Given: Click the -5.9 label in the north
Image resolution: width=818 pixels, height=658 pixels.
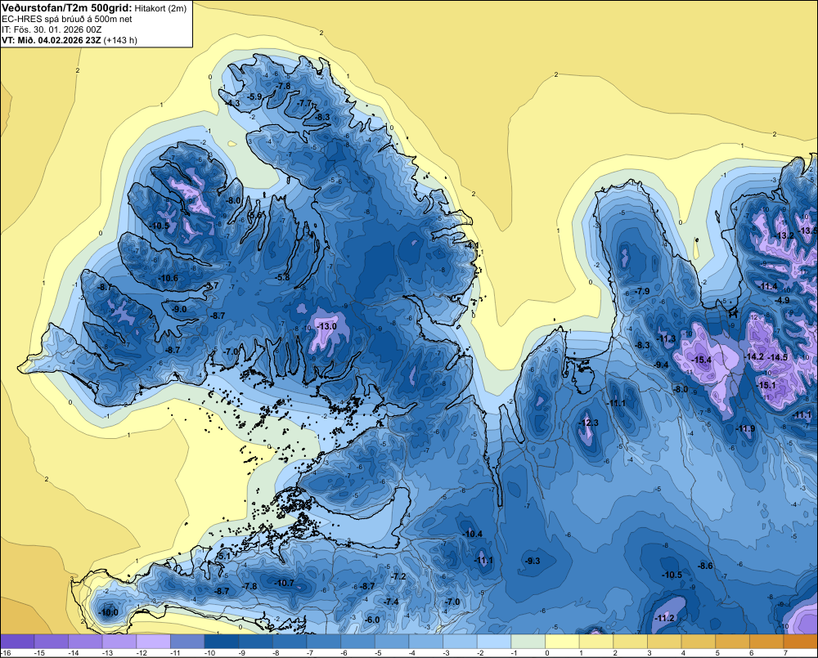Looking at the screenshot, I should pyautogui.click(x=254, y=96).
